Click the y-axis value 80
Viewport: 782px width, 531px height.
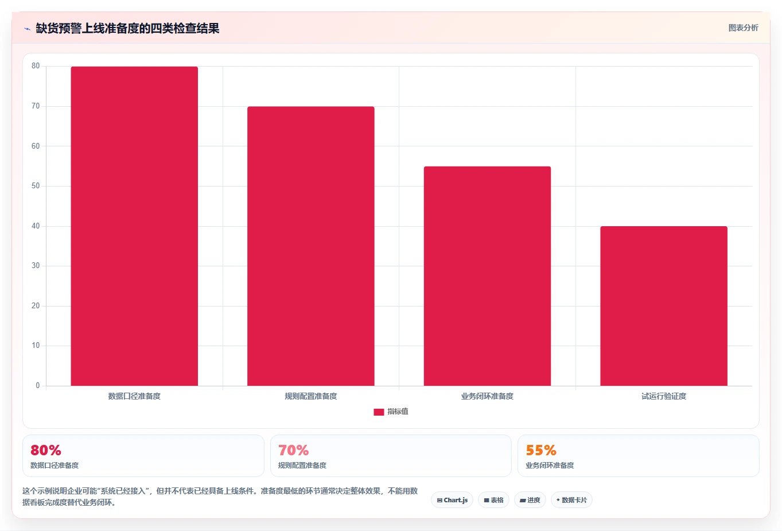tap(36, 66)
